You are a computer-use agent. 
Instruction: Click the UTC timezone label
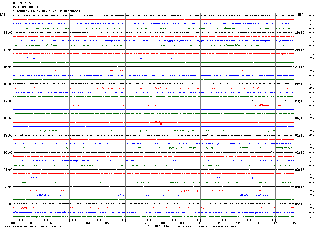point(301,15)
